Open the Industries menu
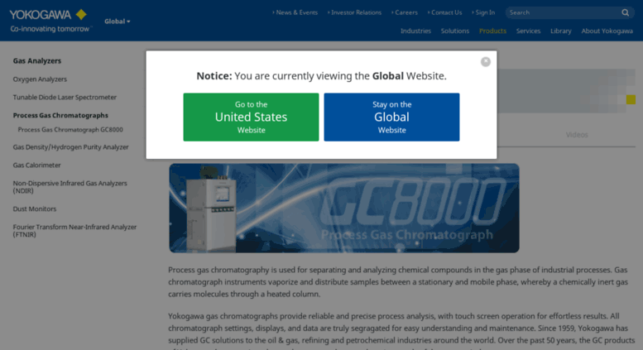Image resolution: width=643 pixels, height=350 pixels. click(x=415, y=31)
